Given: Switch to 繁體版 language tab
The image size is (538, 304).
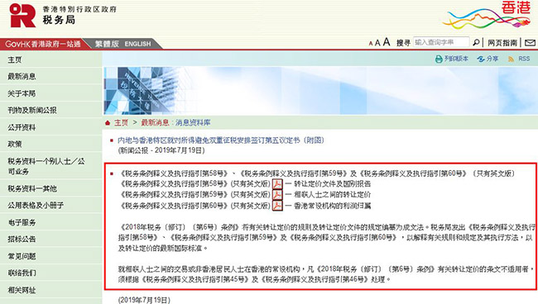Looking at the screenshot, I should (x=107, y=44).
